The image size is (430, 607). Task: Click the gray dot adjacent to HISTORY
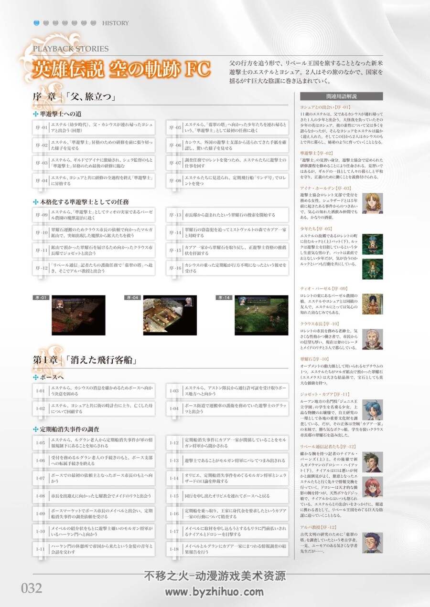click(x=93, y=22)
